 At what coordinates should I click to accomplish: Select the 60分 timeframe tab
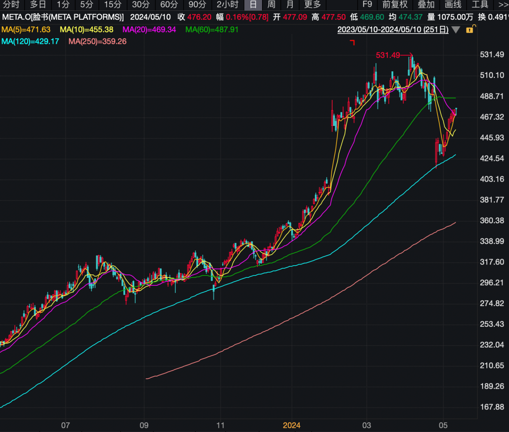169,5
